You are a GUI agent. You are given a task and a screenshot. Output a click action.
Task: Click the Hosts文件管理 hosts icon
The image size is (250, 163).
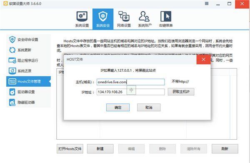12,81
